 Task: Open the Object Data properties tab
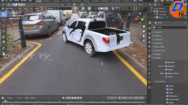point(150,78)
